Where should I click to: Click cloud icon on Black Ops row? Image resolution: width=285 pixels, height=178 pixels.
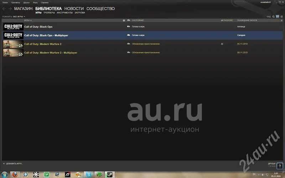(129, 26)
